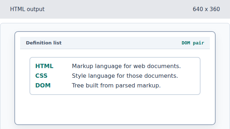
Task: Select the Definition list title
Action: [x=44, y=43]
